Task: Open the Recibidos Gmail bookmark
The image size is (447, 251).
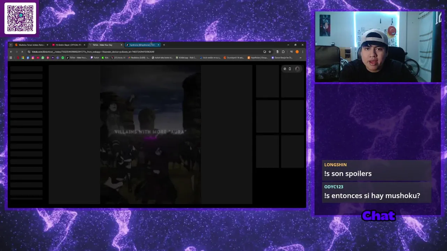Action: tap(138, 58)
